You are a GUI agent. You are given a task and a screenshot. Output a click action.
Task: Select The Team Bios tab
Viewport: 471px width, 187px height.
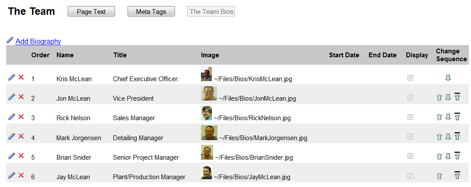[211, 12]
